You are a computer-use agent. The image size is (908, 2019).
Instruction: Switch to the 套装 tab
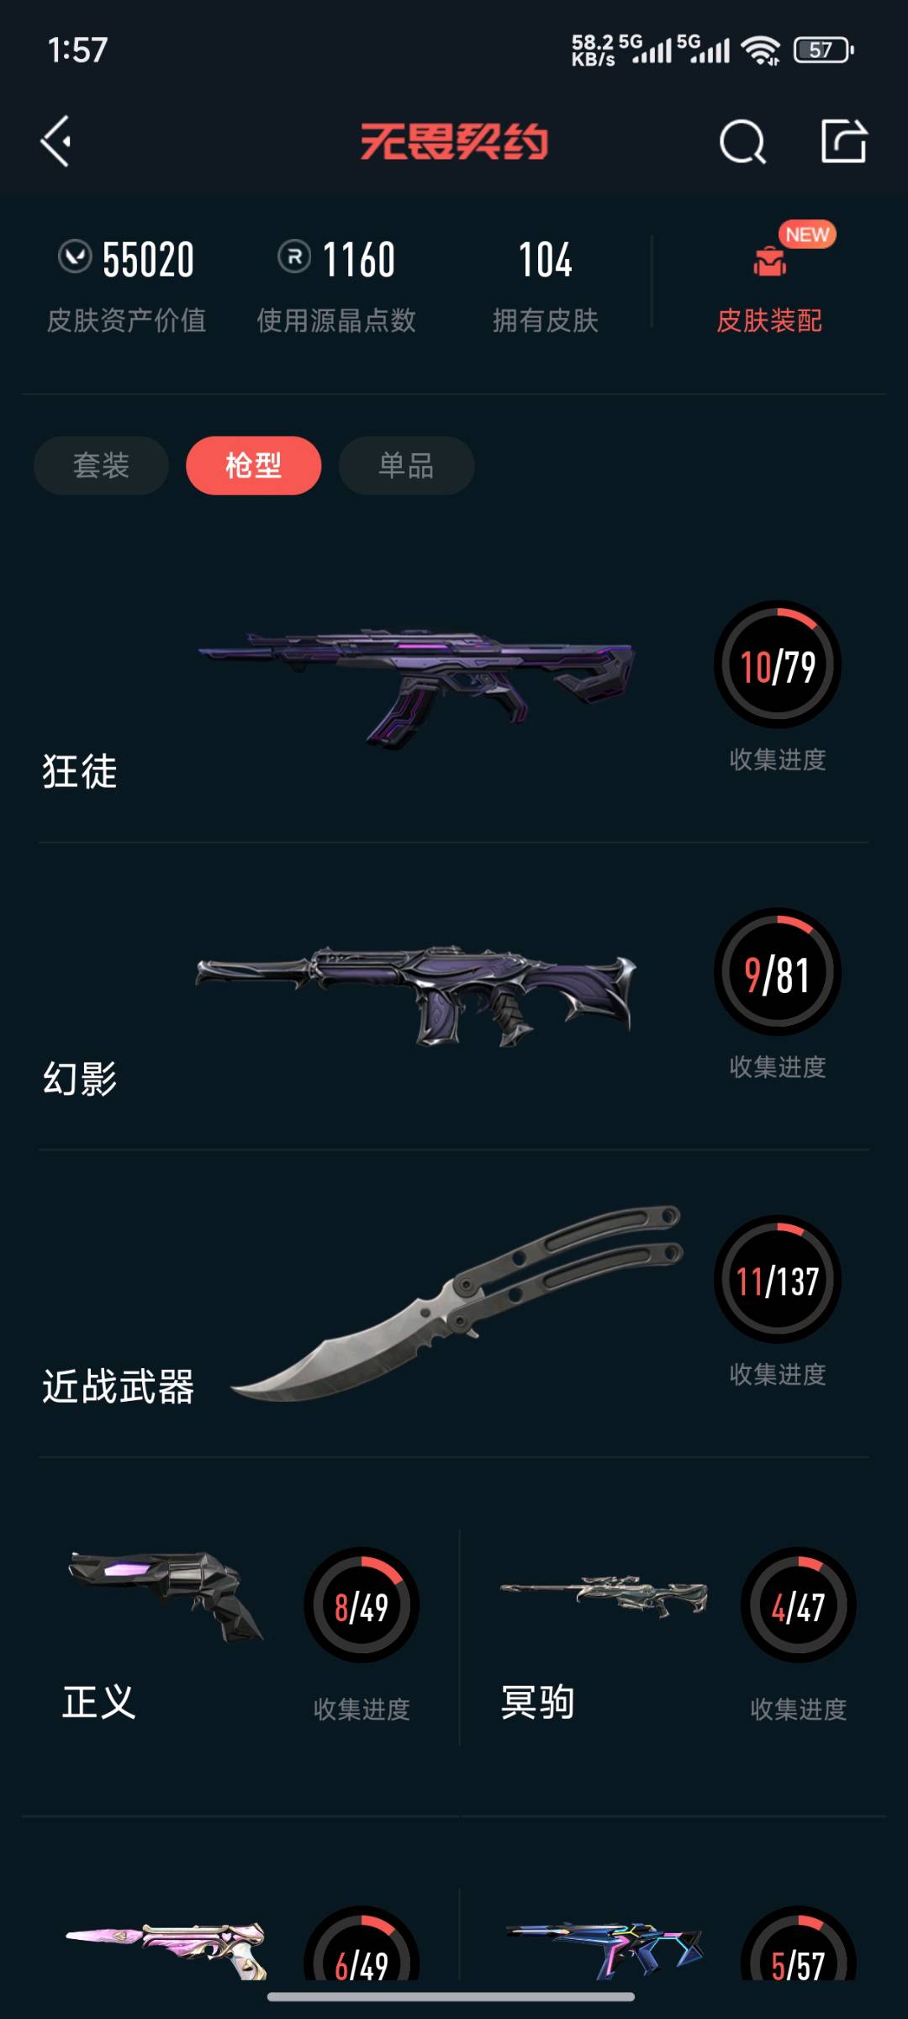101,465
